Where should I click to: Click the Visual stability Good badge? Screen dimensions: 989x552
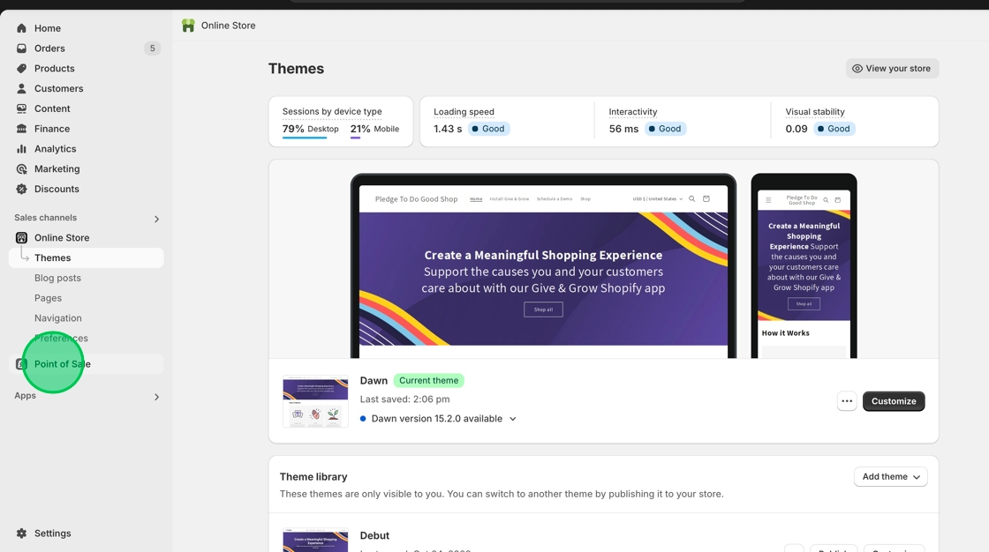click(834, 129)
